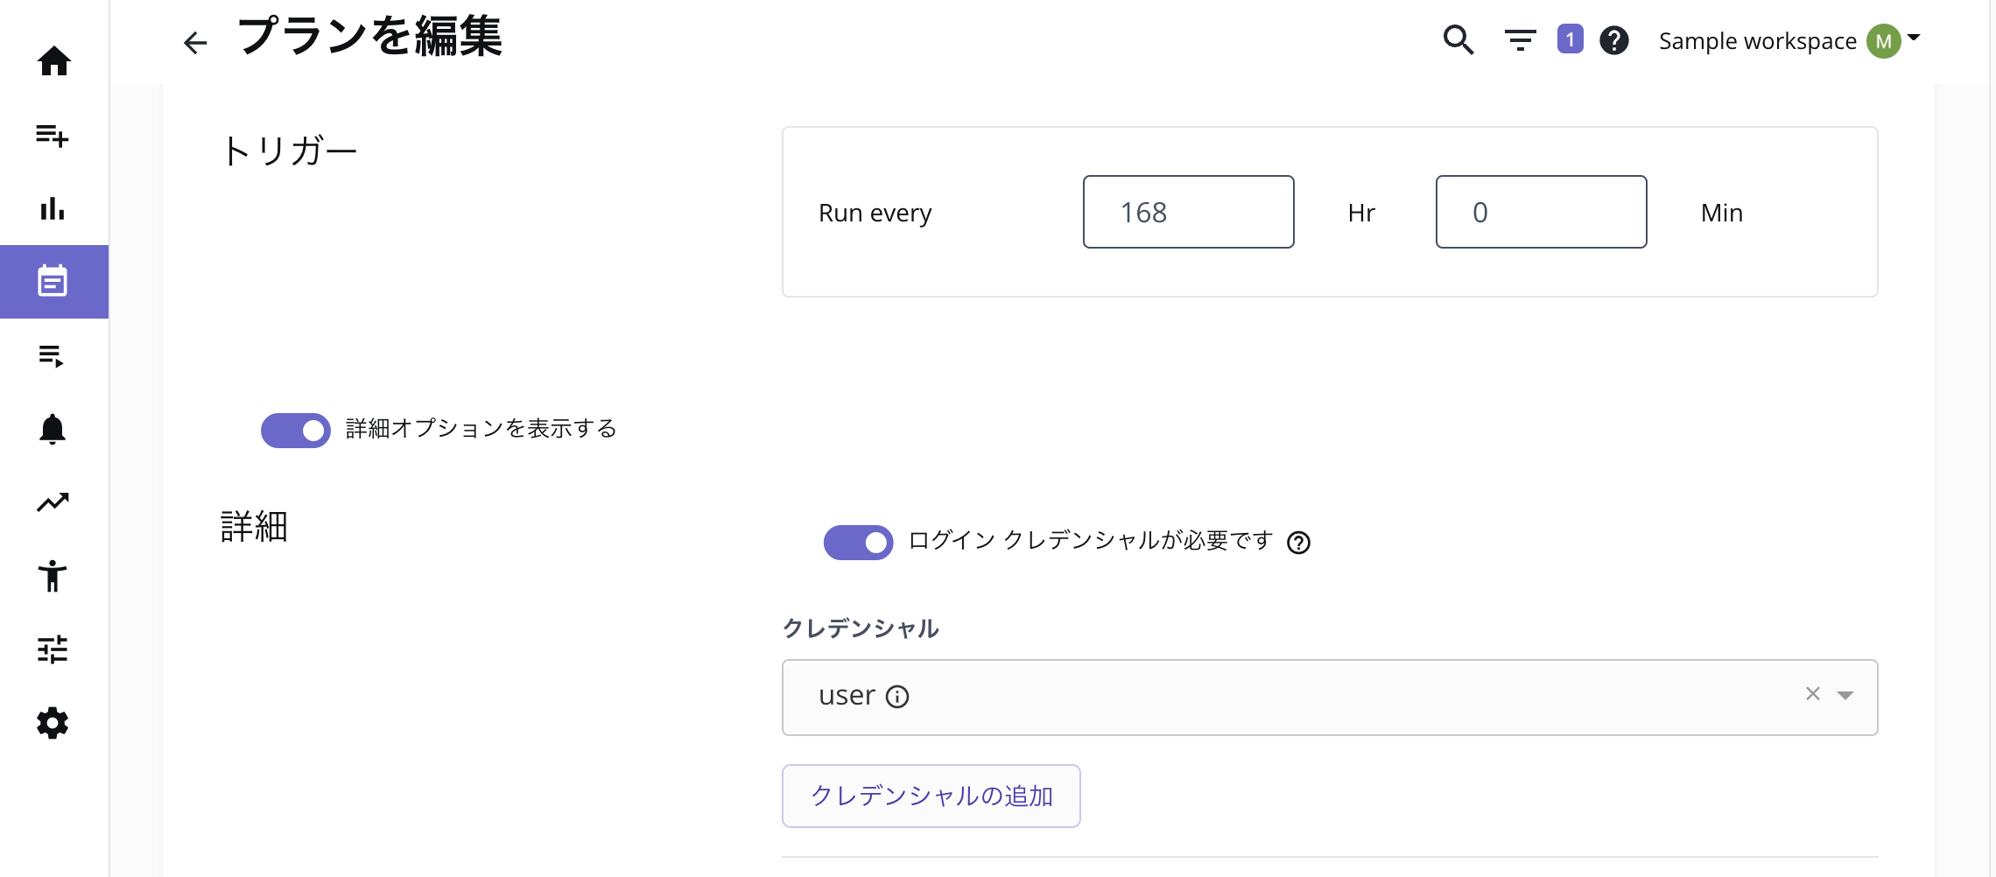Go back using the arrow beside プランを編集

(193, 42)
